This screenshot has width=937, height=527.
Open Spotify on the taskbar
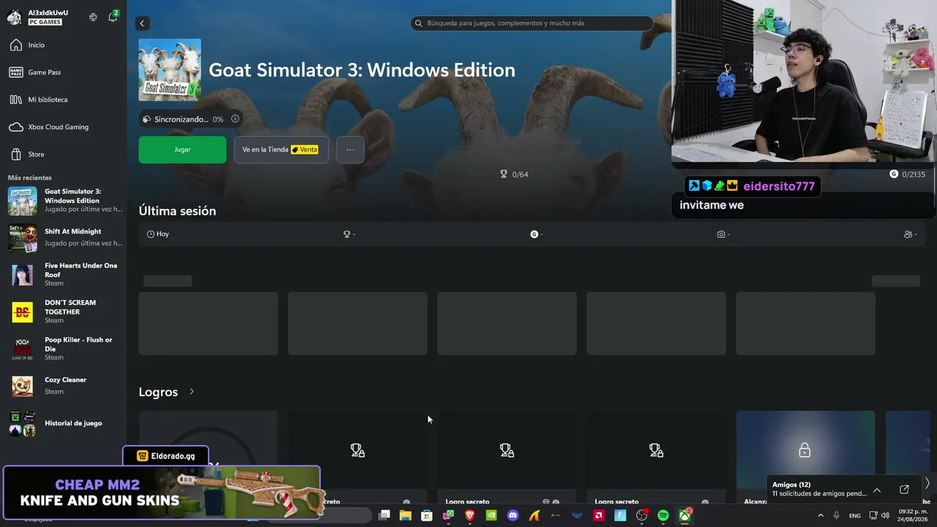tap(663, 516)
